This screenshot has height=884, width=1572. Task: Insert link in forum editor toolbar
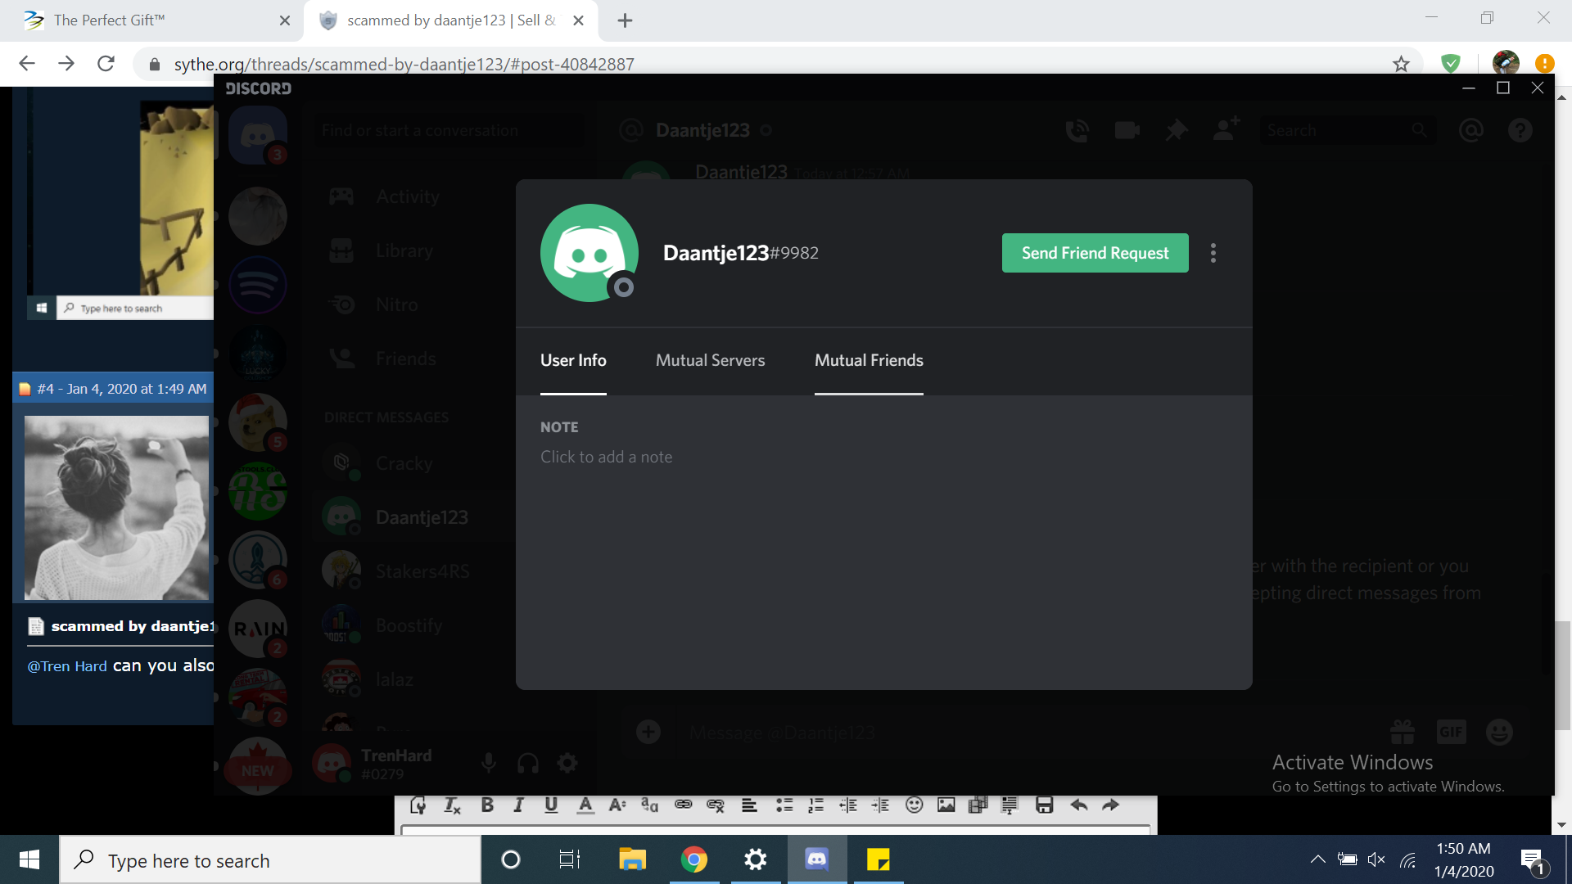[x=684, y=805]
